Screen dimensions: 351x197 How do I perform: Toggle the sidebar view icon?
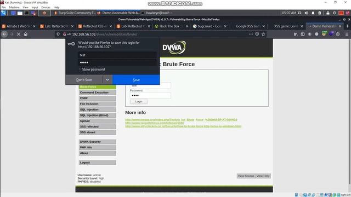point(303,34)
